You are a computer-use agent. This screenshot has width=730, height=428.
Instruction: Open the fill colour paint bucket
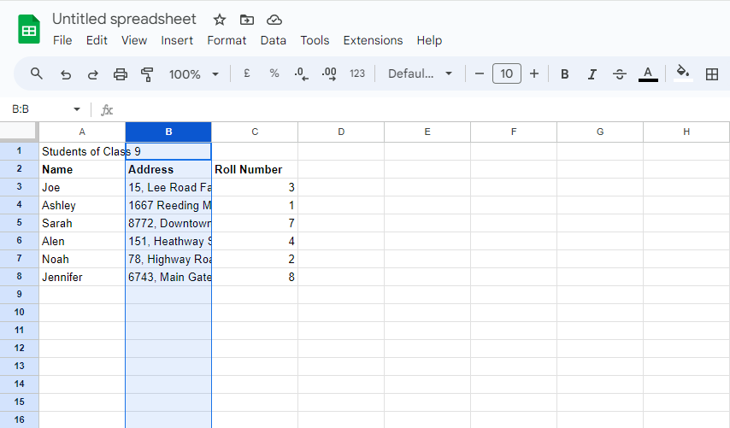point(682,73)
